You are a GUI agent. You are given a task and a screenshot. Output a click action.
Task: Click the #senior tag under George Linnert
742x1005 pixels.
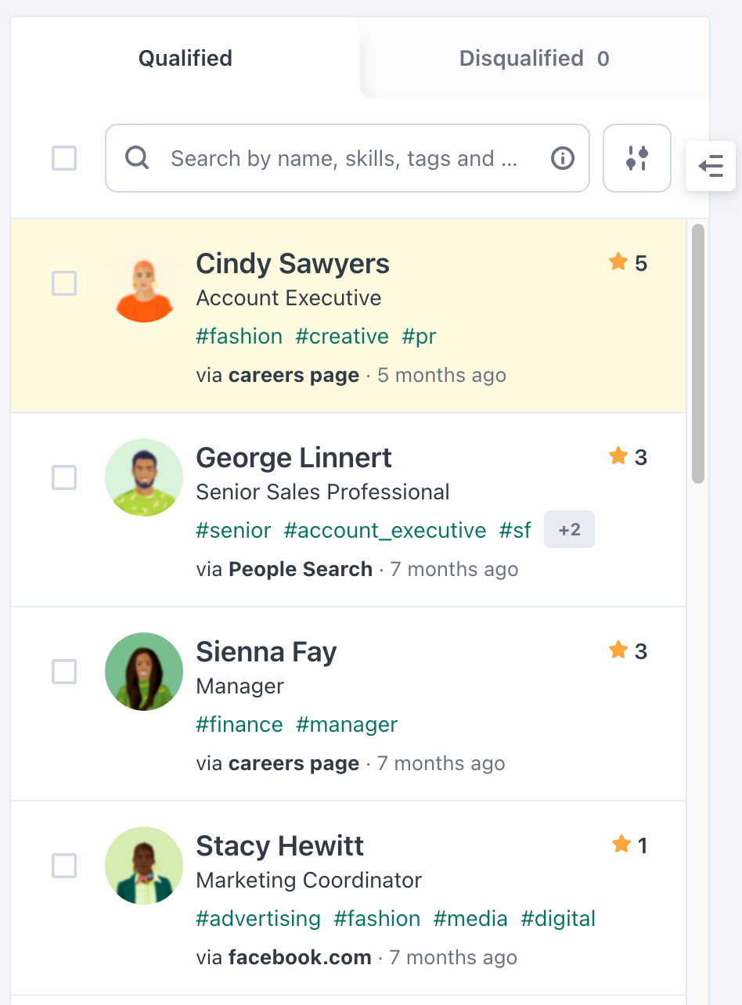(x=233, y=530)
